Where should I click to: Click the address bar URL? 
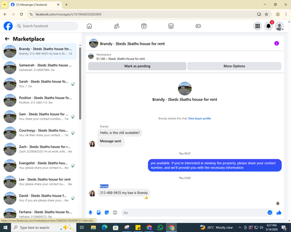point(68,14)
